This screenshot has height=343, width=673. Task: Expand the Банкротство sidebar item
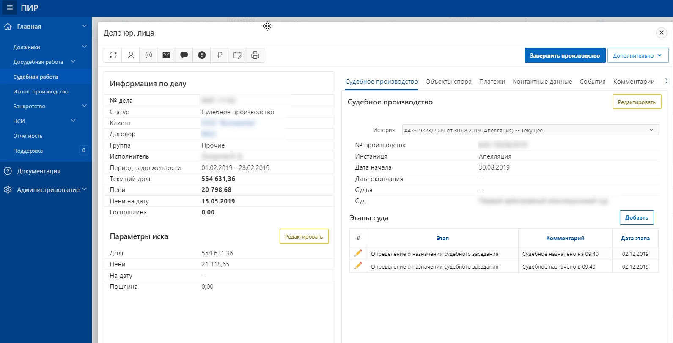point(84,106)
